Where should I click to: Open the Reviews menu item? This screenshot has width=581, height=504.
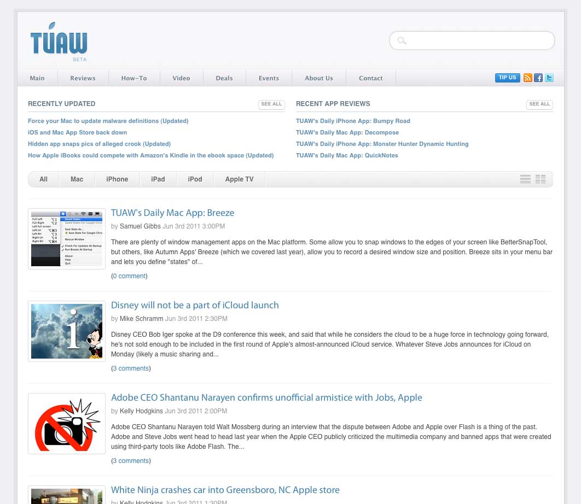pos(83,78)
